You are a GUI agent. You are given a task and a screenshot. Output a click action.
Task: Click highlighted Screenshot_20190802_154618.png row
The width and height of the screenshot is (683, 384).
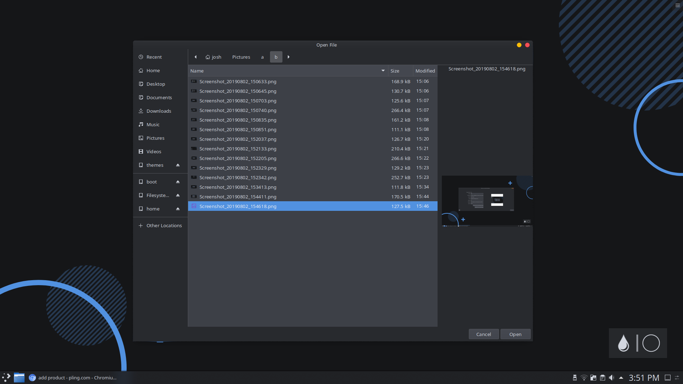tap(313, 206)
